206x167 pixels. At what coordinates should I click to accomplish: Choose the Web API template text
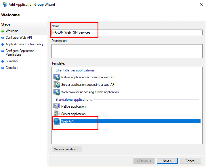click(x=68, y=121)
